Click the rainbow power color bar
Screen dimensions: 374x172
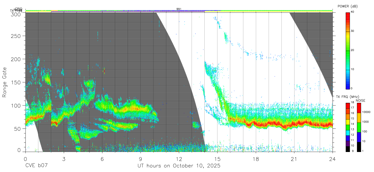348,50
